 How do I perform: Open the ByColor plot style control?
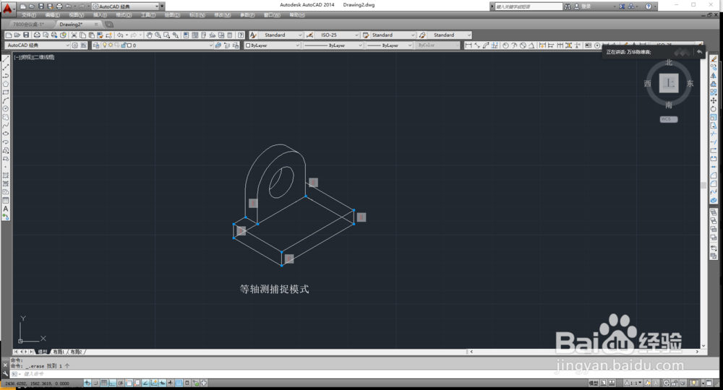click(437, 45)
